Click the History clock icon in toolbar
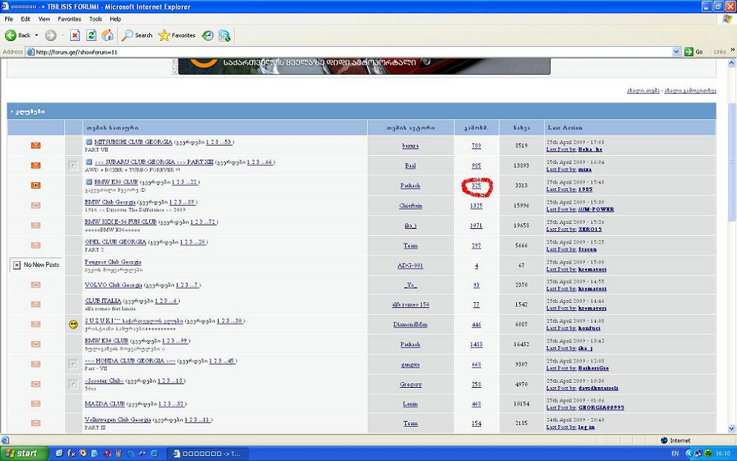This screenshot has width=737, height=461. (x=208, y=35)
